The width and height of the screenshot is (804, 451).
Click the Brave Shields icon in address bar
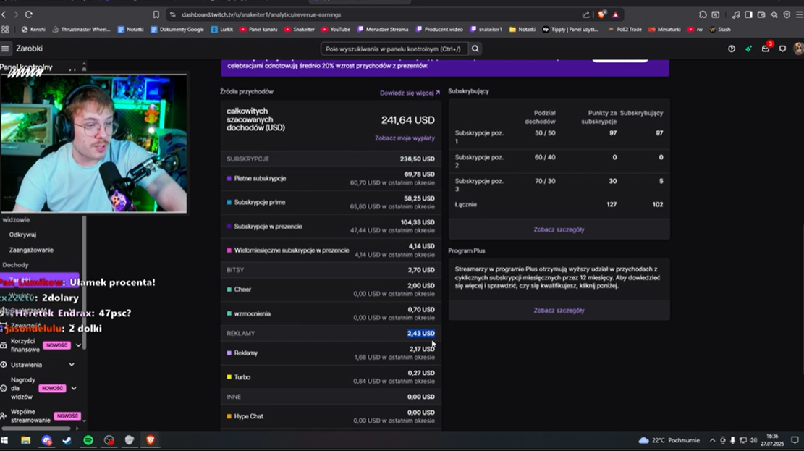coord(601,14)
